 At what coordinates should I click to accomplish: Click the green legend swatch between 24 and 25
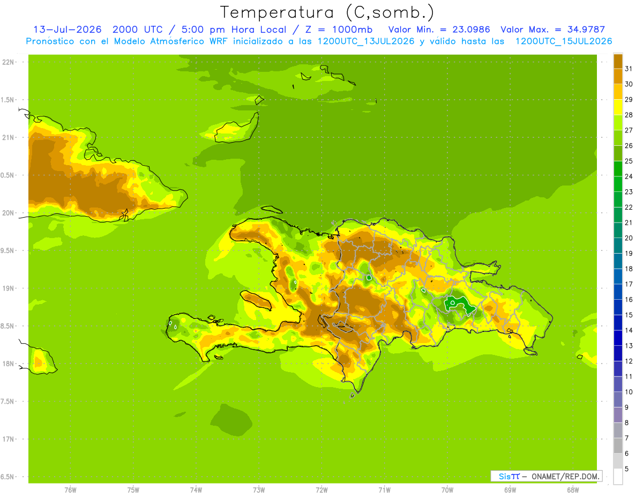click(618, 168)
